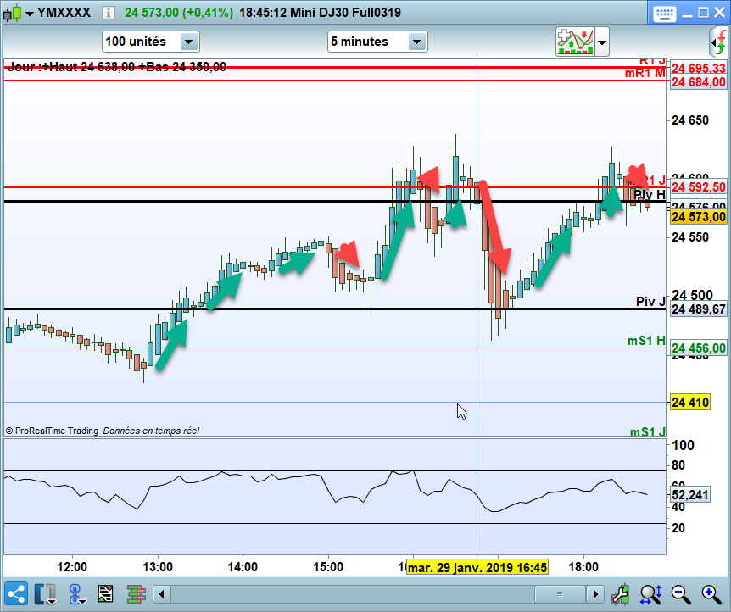Open the dropdown arrow next to YMXXXX
This screenshot has width=731, height=612.
click(30, 14)
